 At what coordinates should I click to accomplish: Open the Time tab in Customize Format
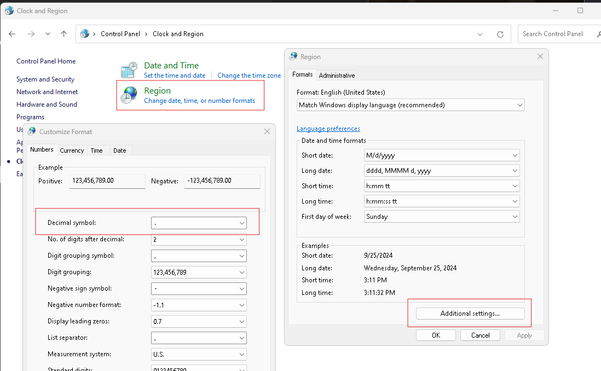[96, 150]
